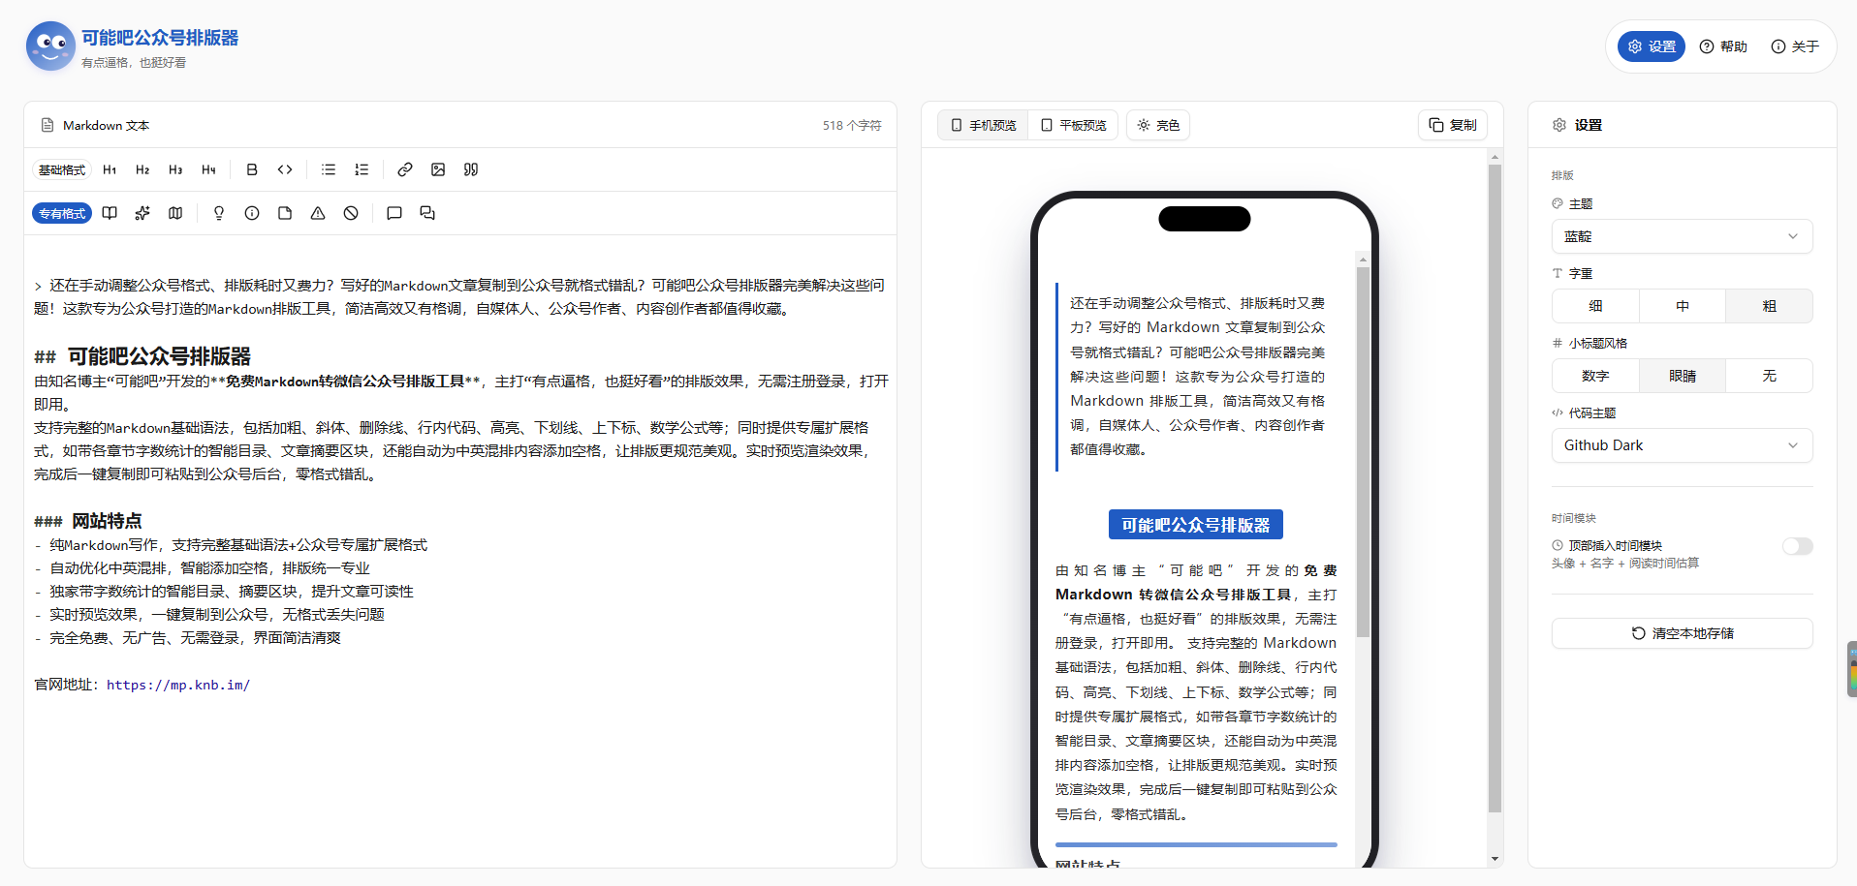Set font weight to 细
Viewport: 1857px width, 886px height.
click(x=1595, y=306)
